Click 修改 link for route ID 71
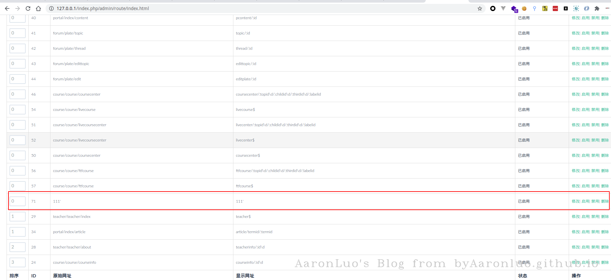611x280 pixels. click(575, 201)
